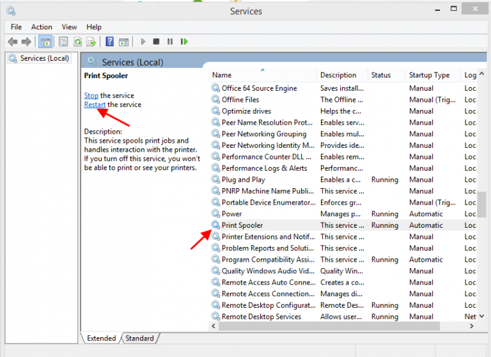Select the Printer Extensions and Notifications row
This screenshot has width=491, height=357.
pos(343,236)
